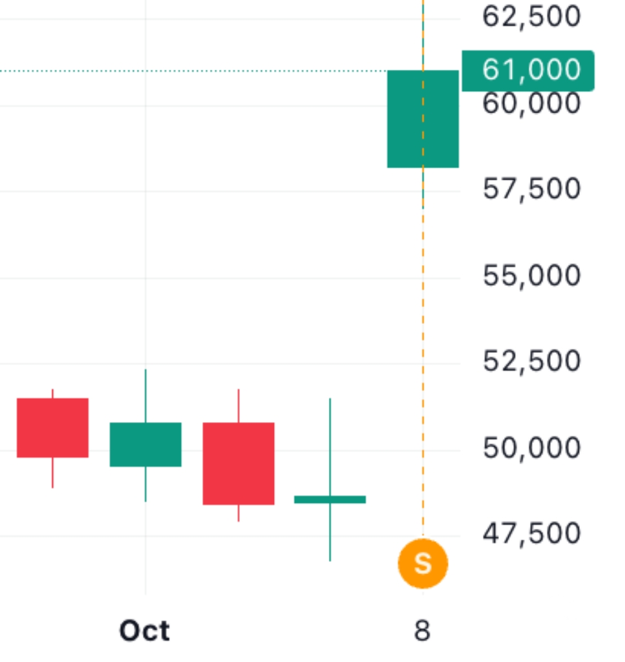The image size is (625, 662).
Task: Select the first red candle on the left
Action: coord(52,427)
